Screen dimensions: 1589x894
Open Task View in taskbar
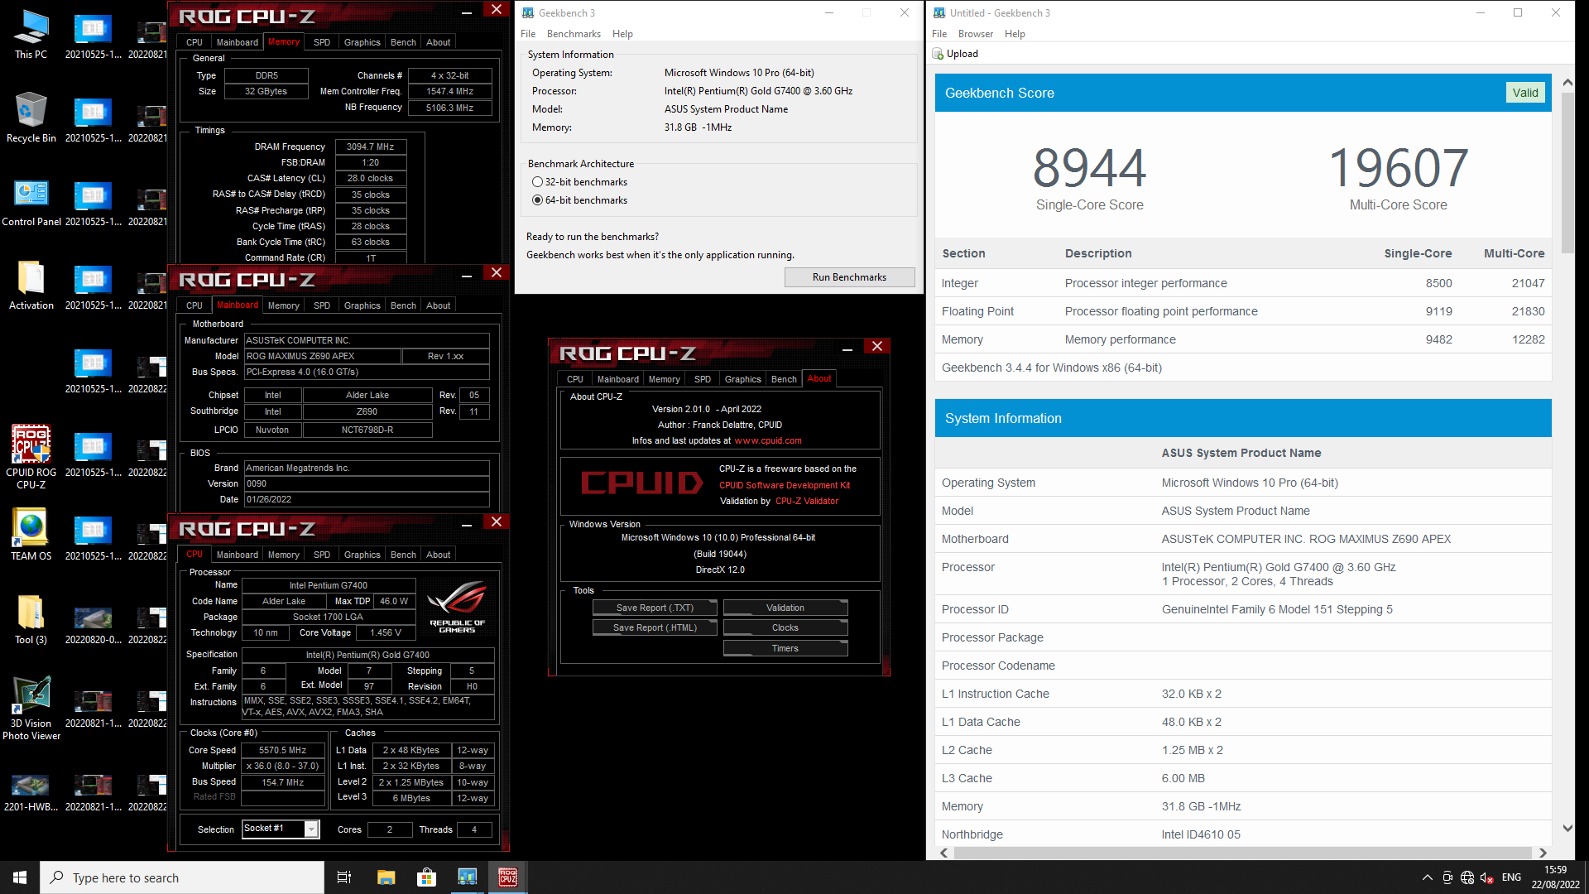(344, 877)
